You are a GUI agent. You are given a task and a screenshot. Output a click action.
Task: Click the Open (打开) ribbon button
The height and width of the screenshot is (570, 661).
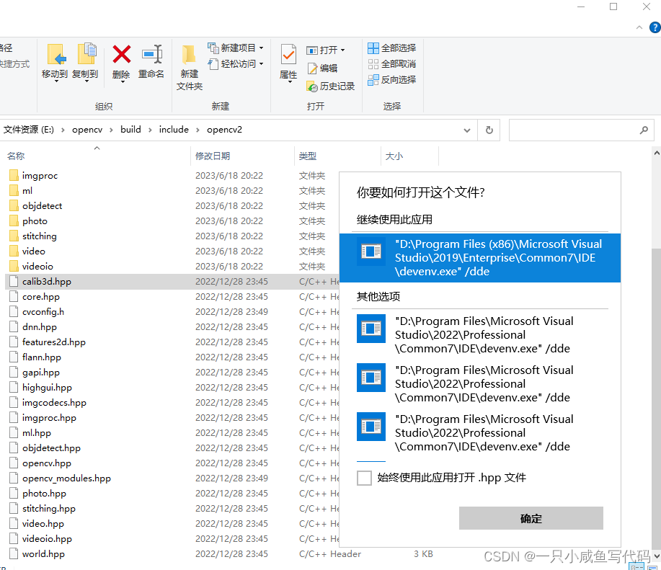pos(325,50)
